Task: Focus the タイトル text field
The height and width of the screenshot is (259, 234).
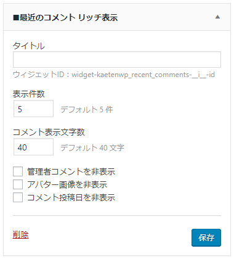Action: pyautogui.click(x=117, y=60)
